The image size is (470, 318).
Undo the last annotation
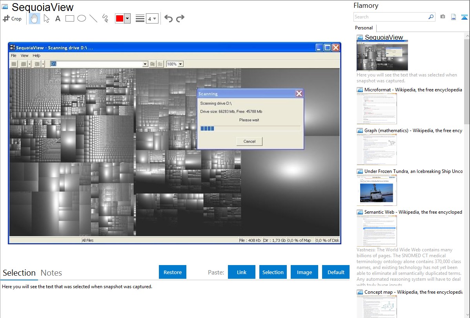coord(168,18)
